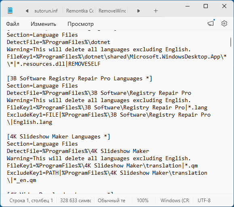Image resolution: width=234 pixels, height=207 pixels.
Task: Add a new tab with plus
Action: [156, 11]
